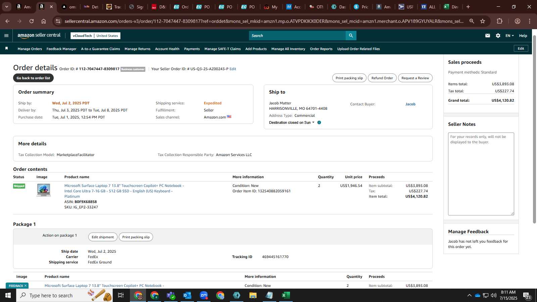Click the site information icon in the address bar
Image resolution: width=537 pixels, height=302 pixels.
58,21
